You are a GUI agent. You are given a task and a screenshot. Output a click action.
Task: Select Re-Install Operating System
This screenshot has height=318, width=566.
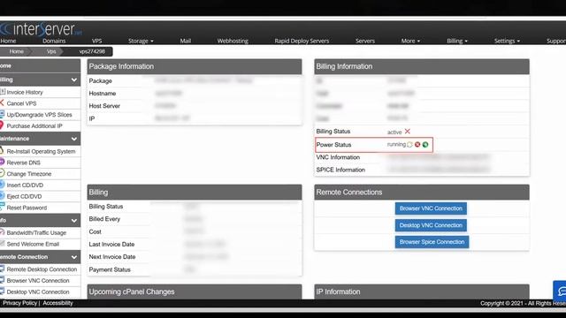click(x=41, y=151)
